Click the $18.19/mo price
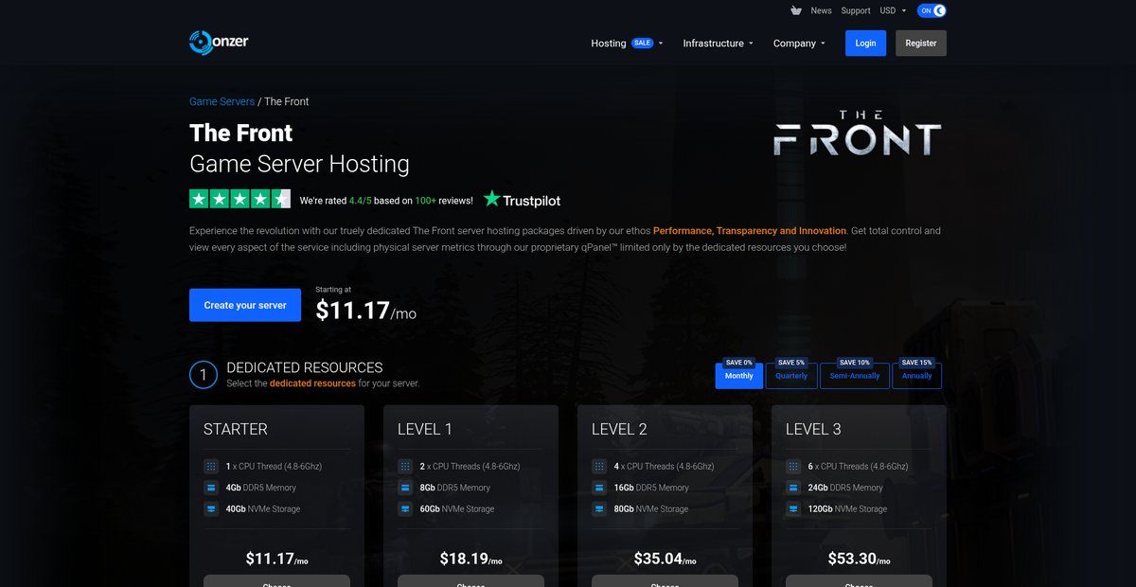Image resolution: width=1136 pixels, height=587 pixels. click(470, 559)
